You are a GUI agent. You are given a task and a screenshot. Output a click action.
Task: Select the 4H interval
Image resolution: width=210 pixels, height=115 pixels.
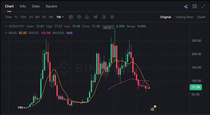tap(37, 17)
